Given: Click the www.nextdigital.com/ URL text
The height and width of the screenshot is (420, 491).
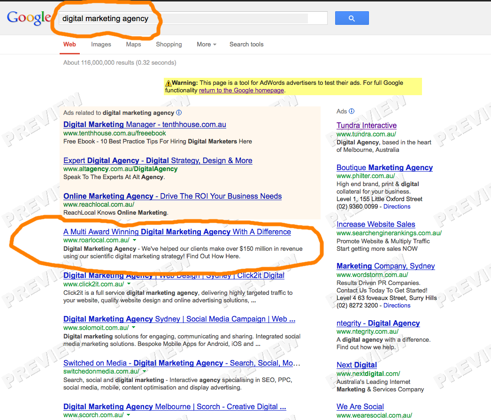Looking at the screenshot, I should coord(368,374).
